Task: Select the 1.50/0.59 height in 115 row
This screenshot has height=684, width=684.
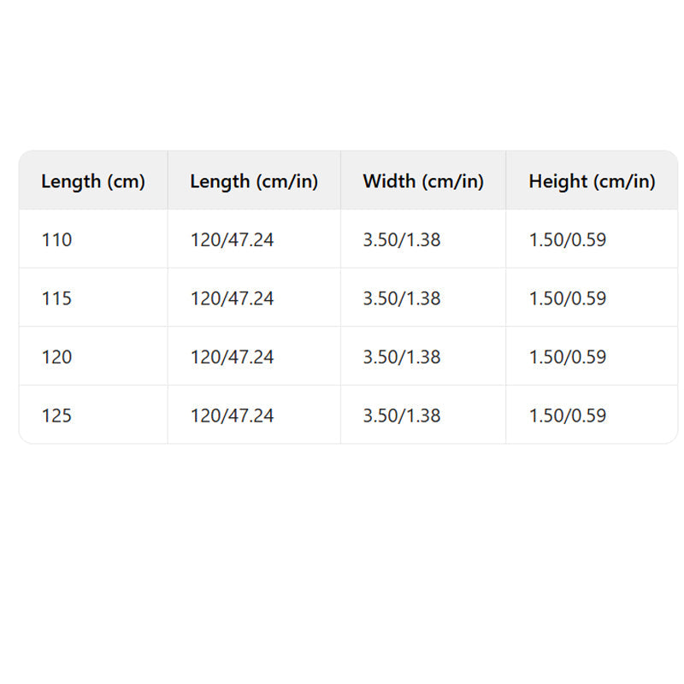Action: [x=568, y=298]
